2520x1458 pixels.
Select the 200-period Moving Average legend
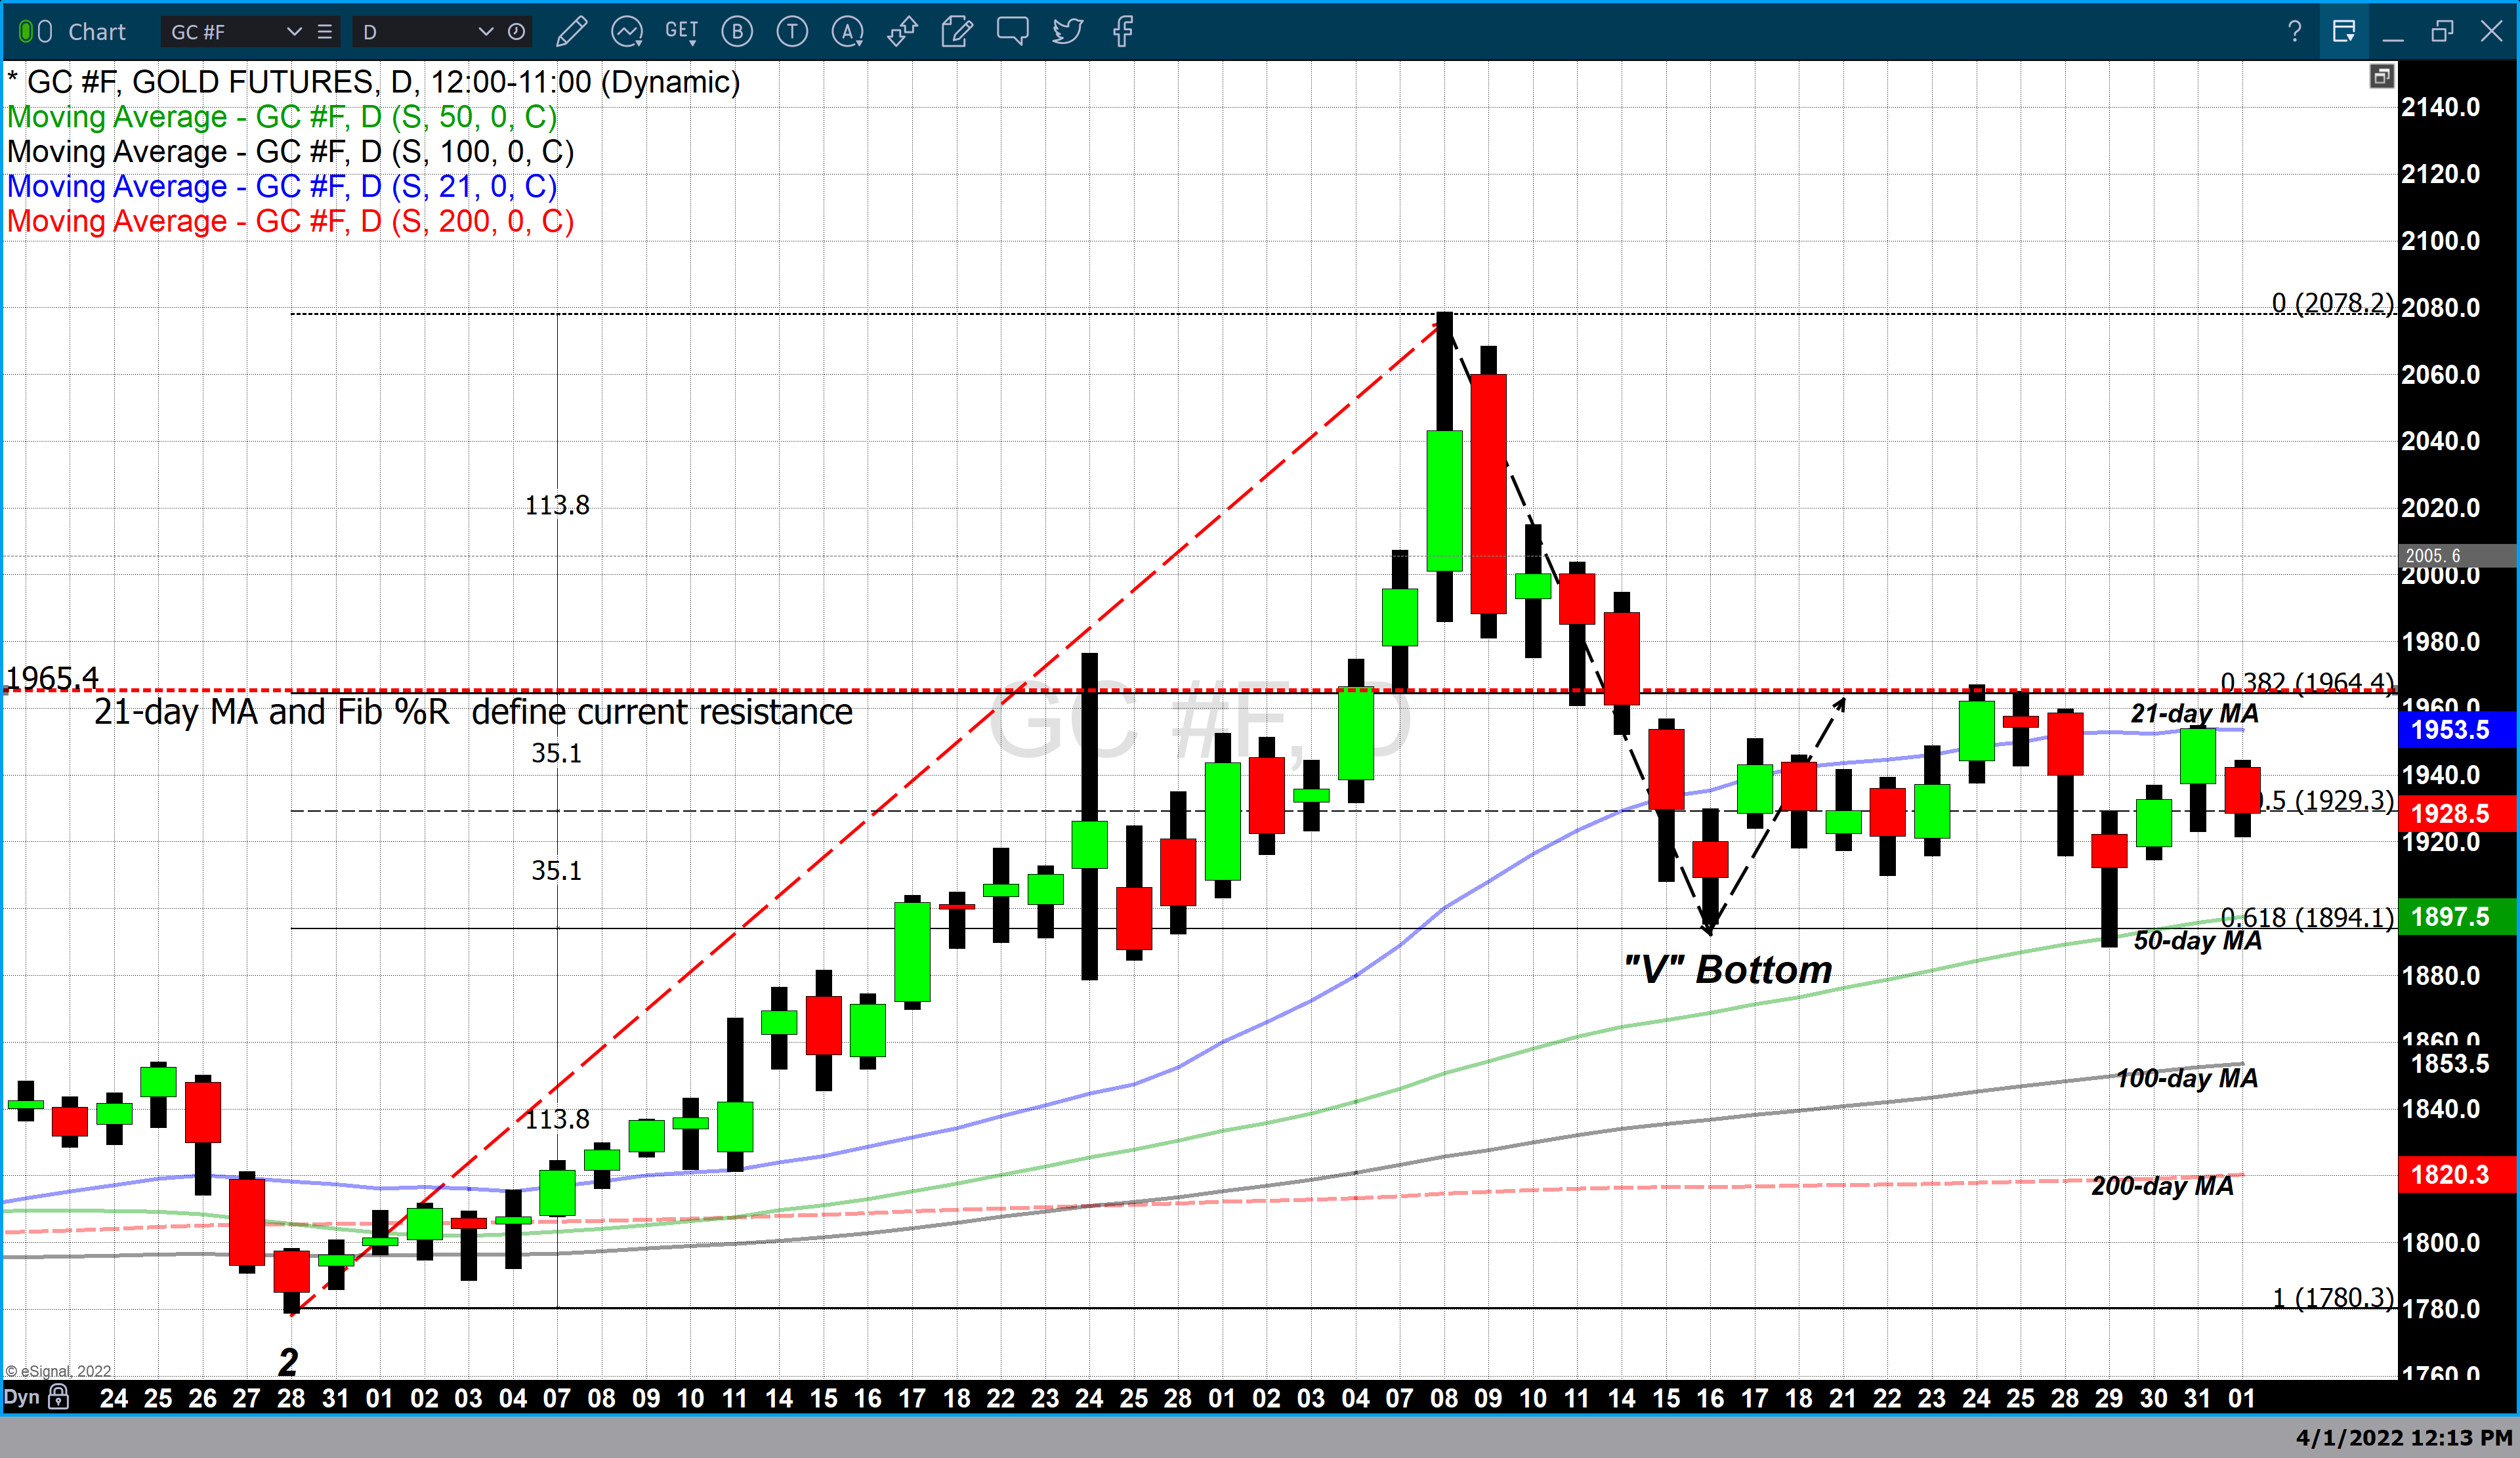point(290,221)
